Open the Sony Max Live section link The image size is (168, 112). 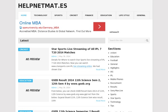pyautogui.click(x=116, y=91)
